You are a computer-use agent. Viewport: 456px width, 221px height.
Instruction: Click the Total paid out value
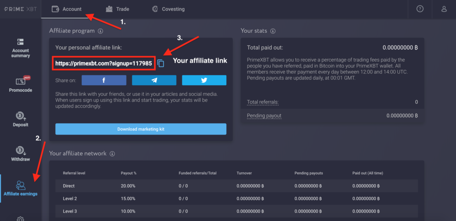point(400,48)
